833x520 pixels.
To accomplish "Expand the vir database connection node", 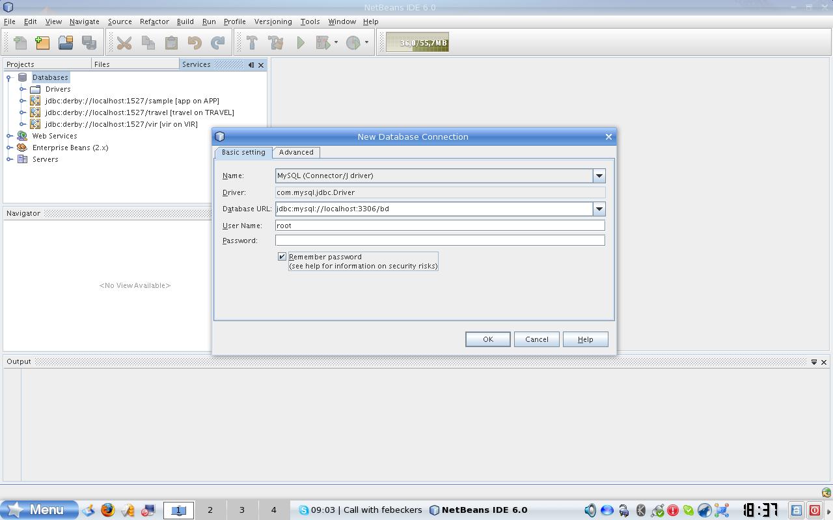I will click(x=22, y=124).
